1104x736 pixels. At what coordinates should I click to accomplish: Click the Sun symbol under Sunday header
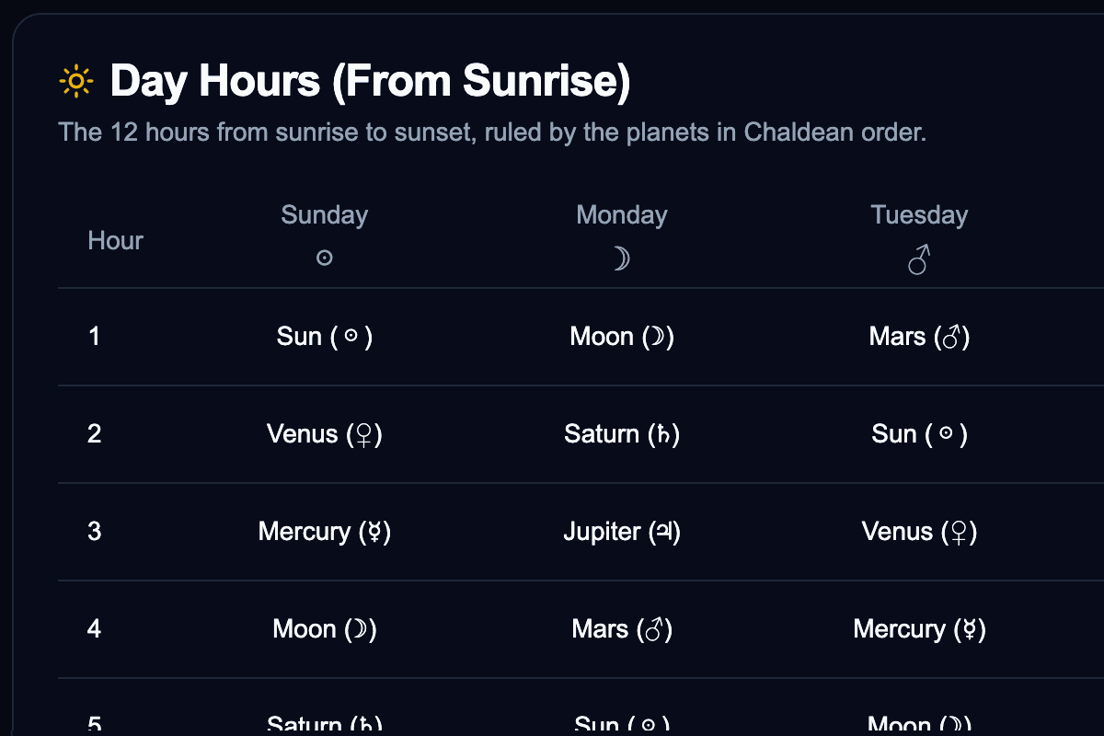[324, 259]
